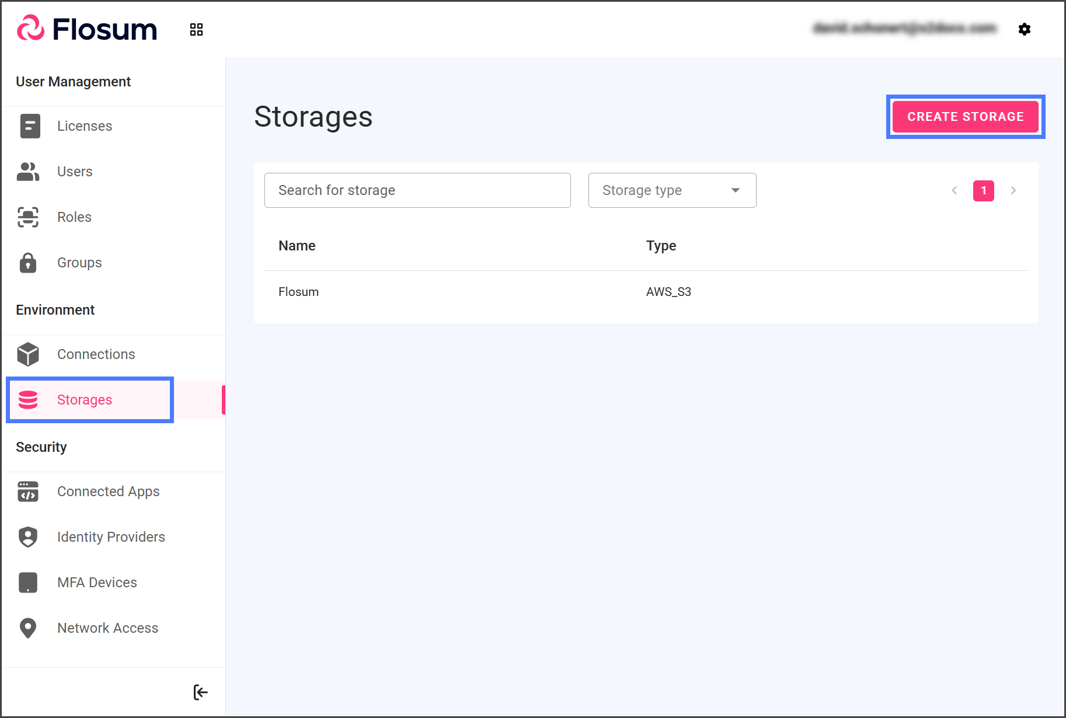The height and width of the screenshot is (718, 1066).
Task: Go to the previous page with the left chevron
Action: pyautogui.click(x=954, y=190)
